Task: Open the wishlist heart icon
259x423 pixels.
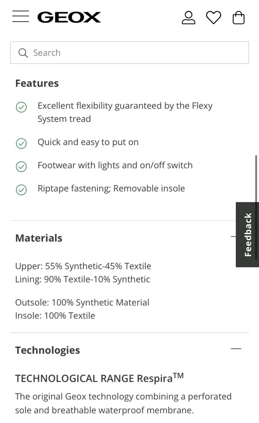Action: (213, 18)
